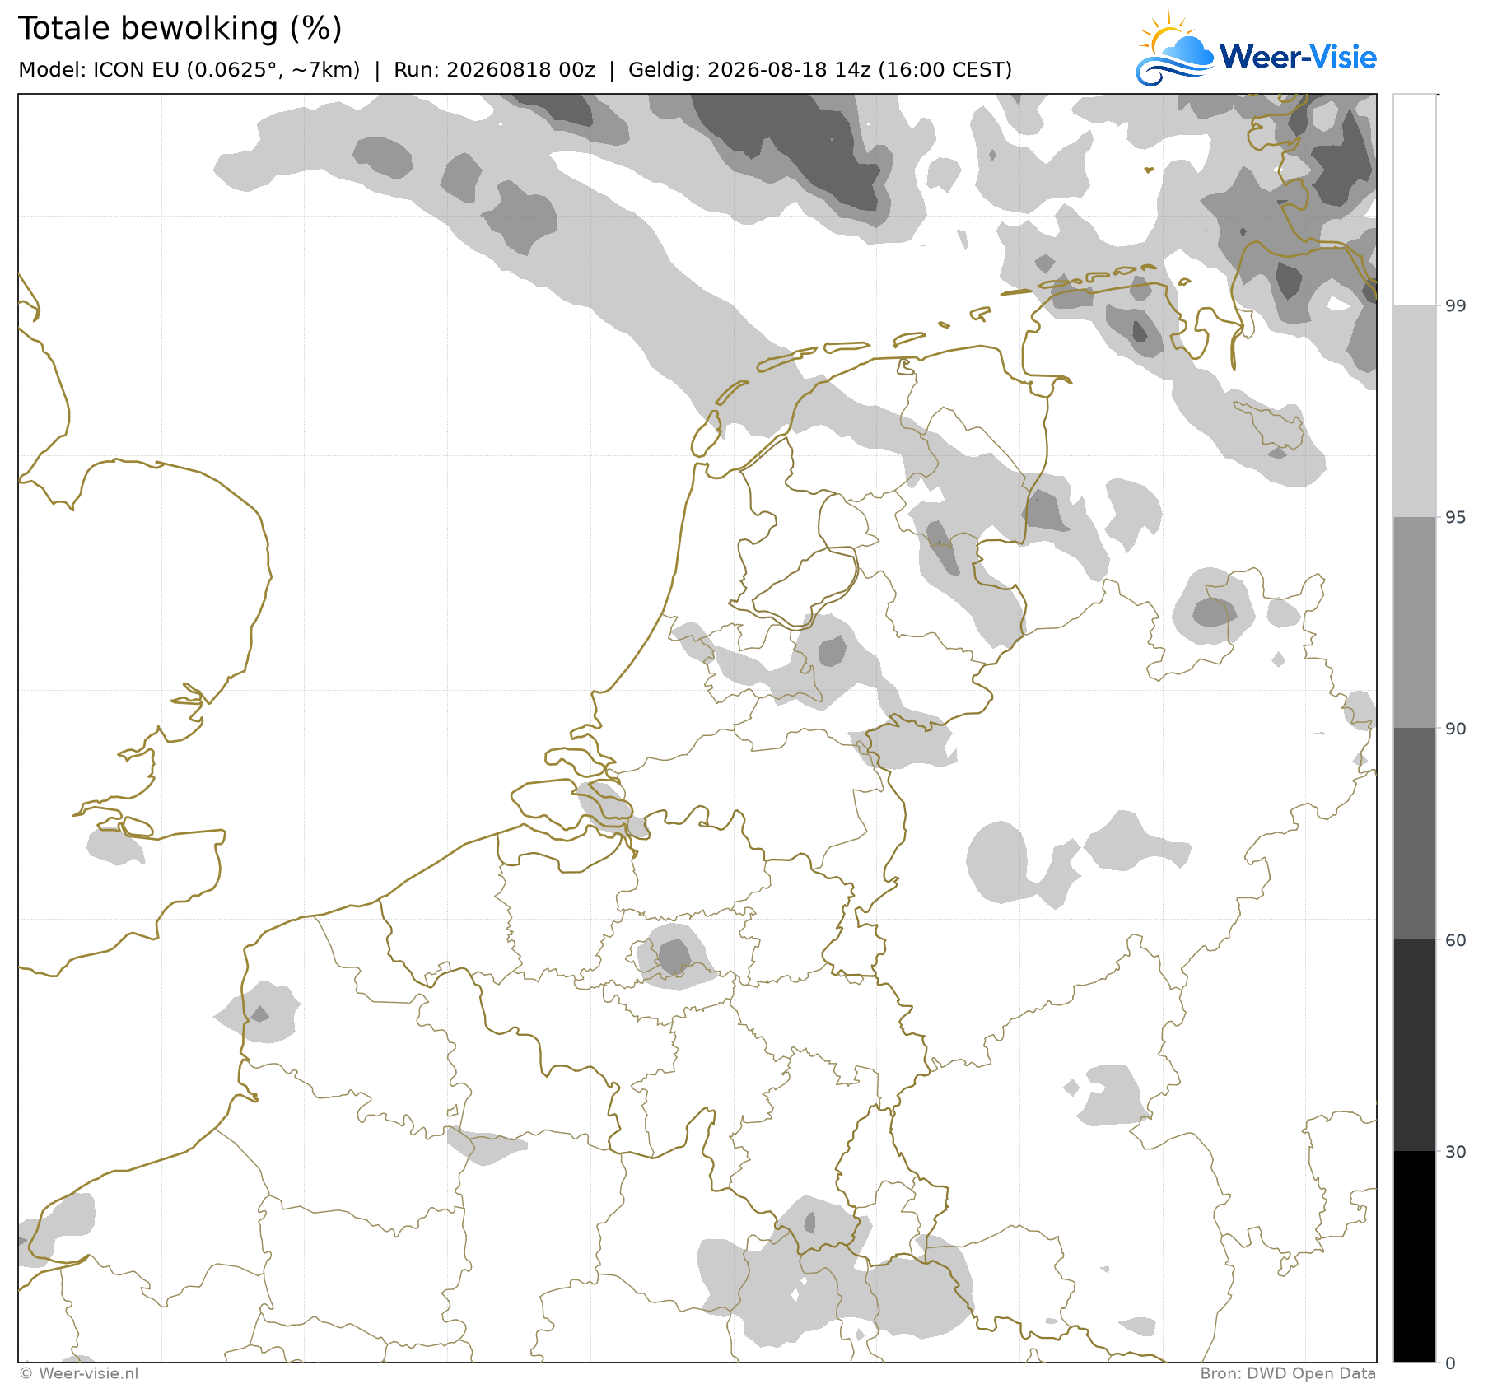Image resolution: width=1502 pixels, height=1384 pixels.
Task: Click the colorbar tick label 0
Action: pos(1451,1363)
